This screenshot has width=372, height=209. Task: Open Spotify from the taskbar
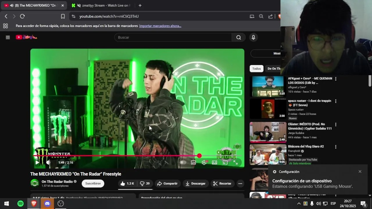point(20,203)
